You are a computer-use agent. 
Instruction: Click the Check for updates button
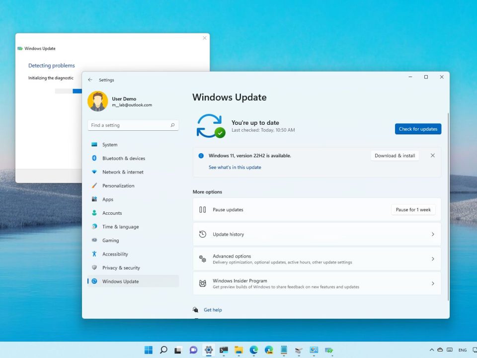(418, 129)
